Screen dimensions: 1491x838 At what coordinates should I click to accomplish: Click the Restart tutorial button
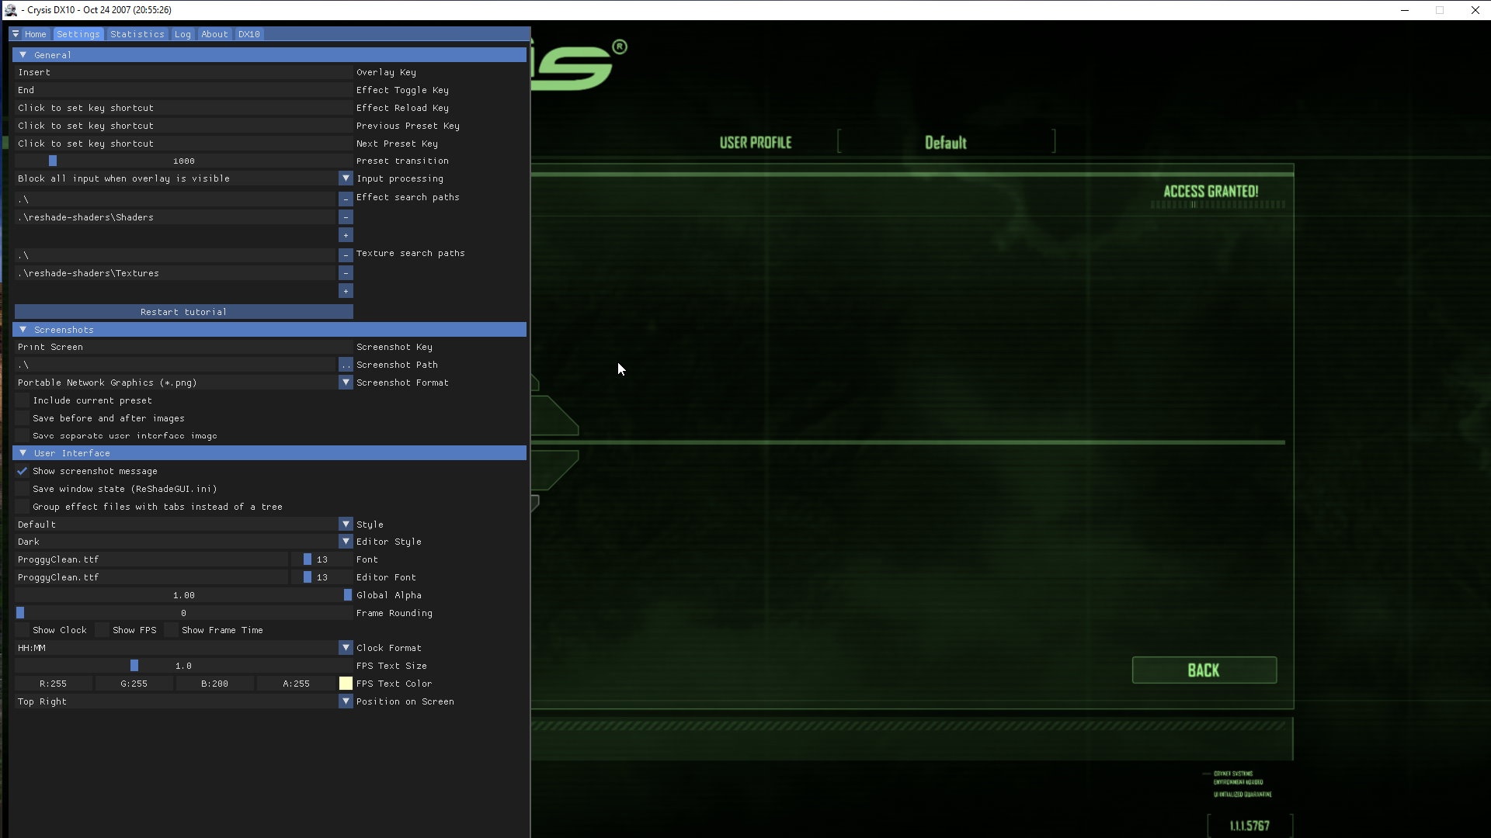[x=183, y=312]
